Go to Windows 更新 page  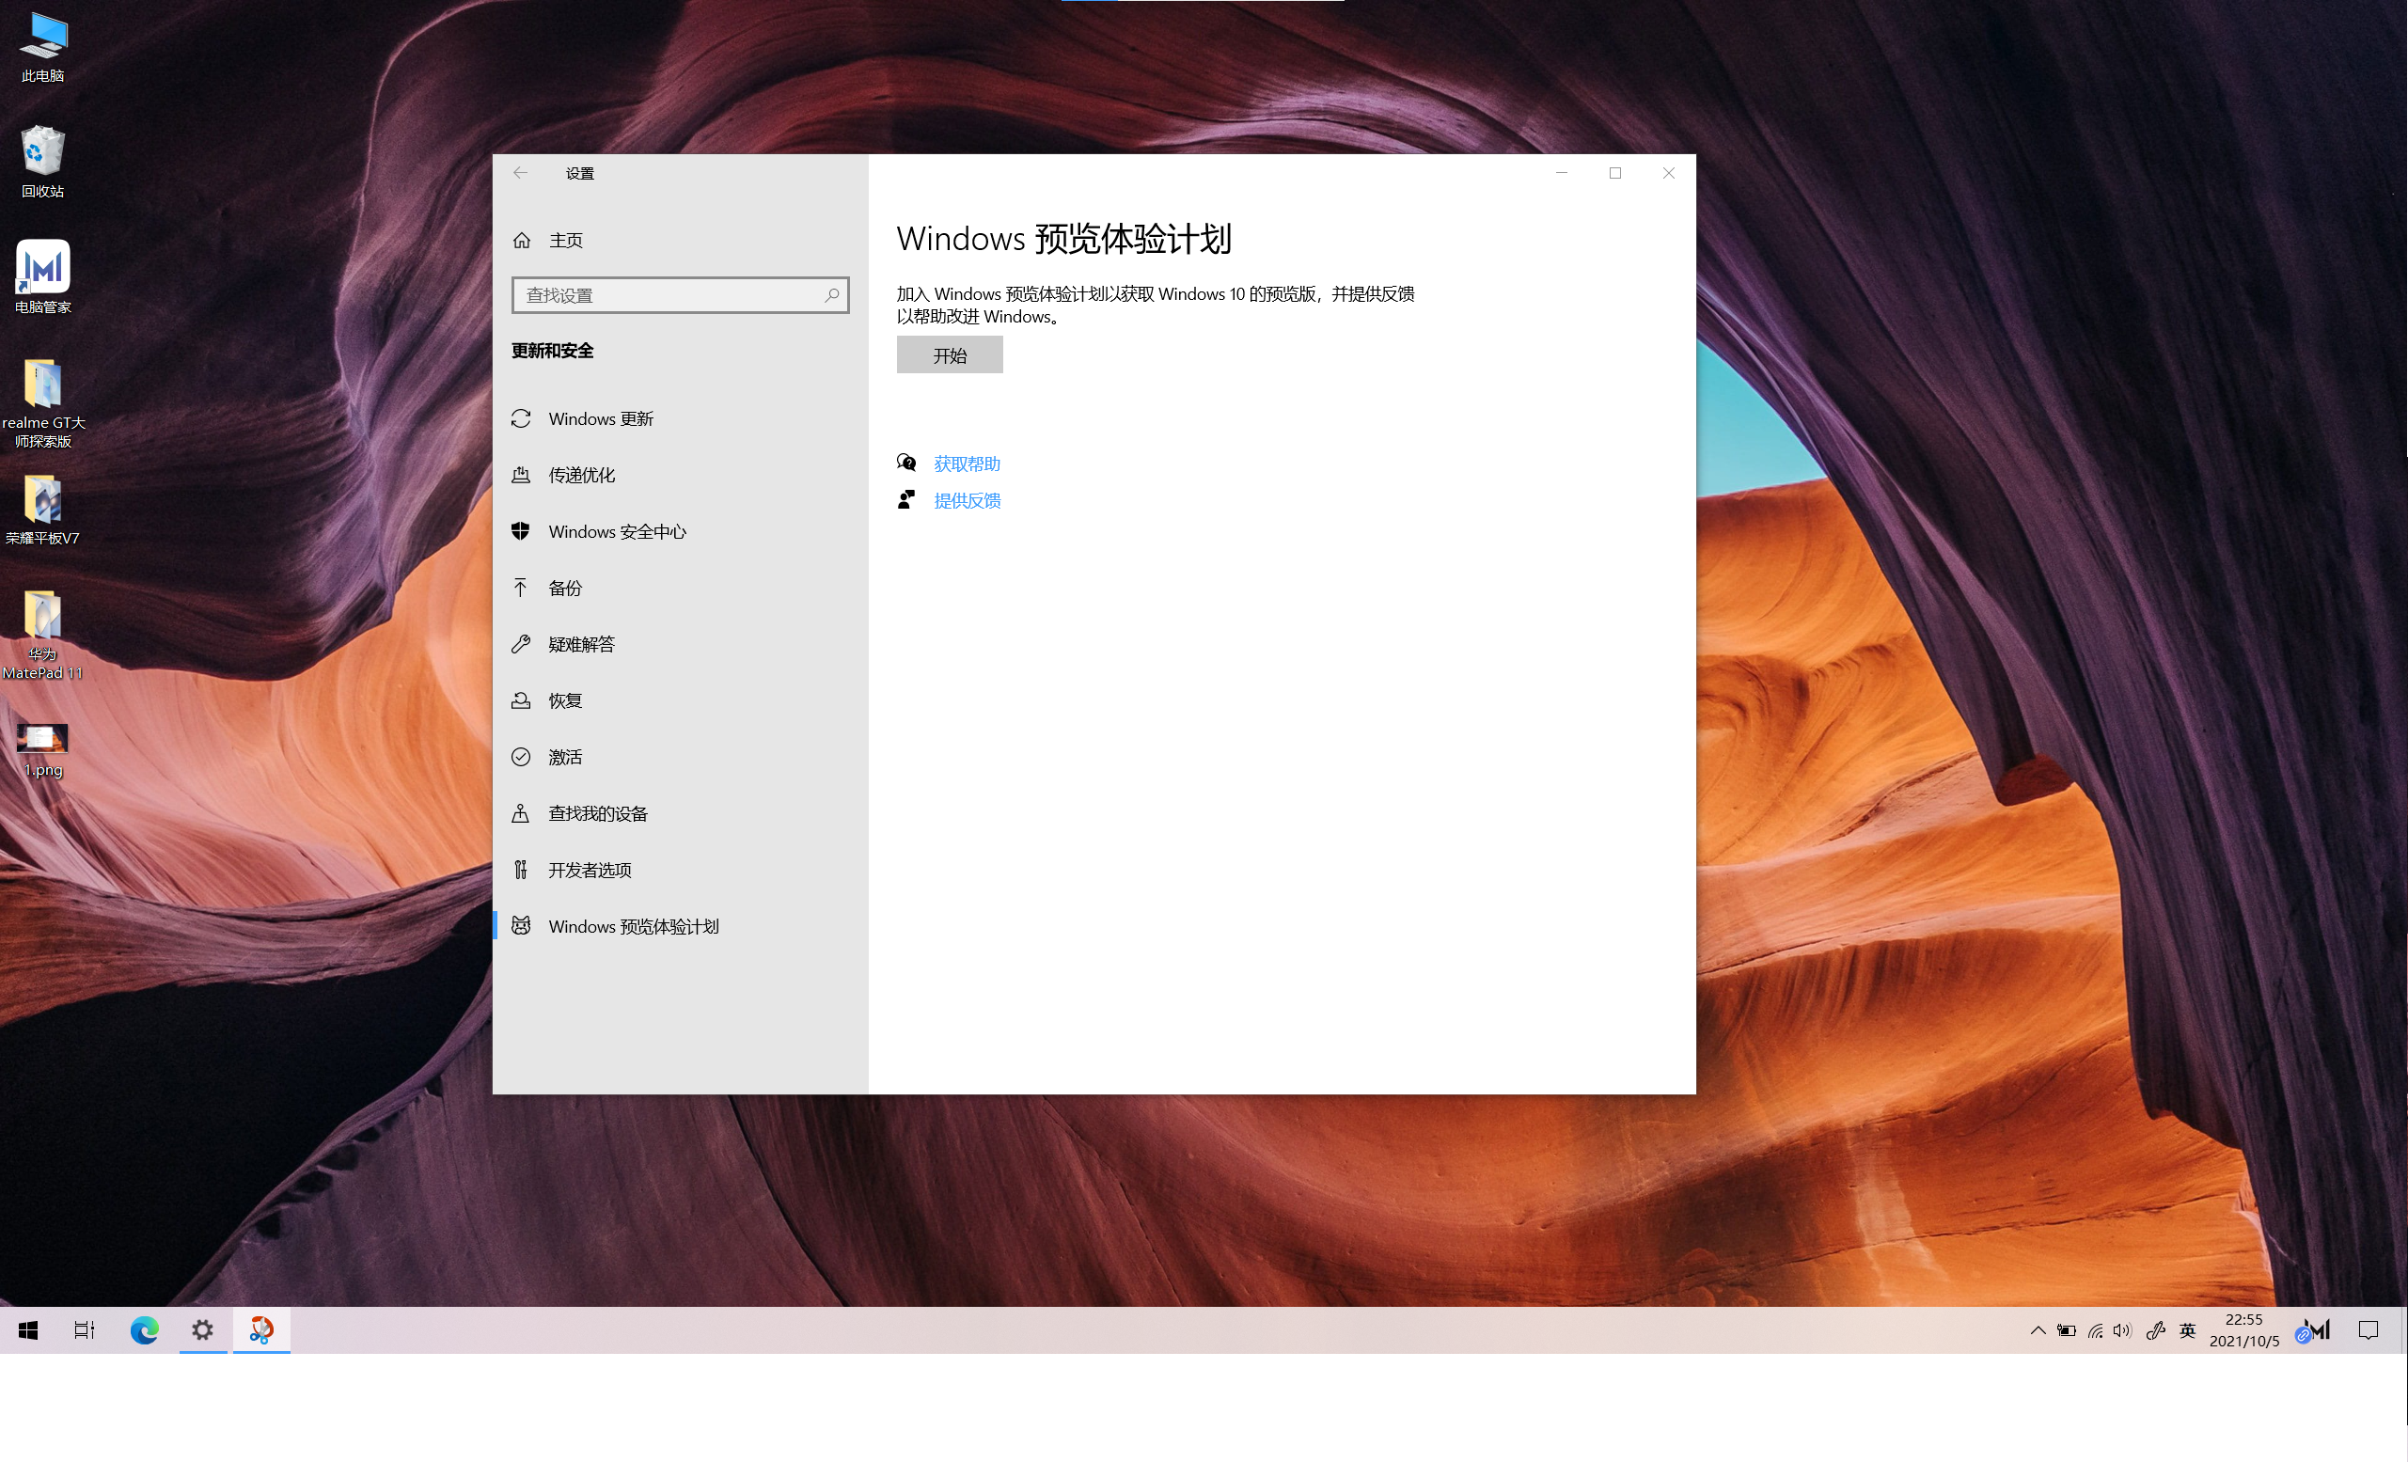click(680, 418)
